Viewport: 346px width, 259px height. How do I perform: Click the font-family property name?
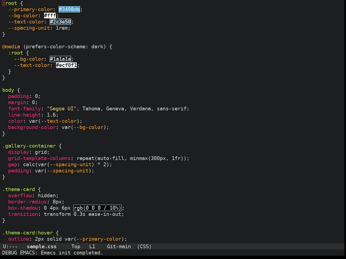click(24, 109)
